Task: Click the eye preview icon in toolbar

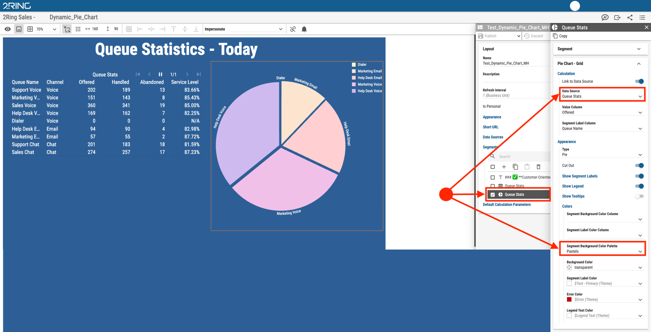Action: tap(7, 29)
